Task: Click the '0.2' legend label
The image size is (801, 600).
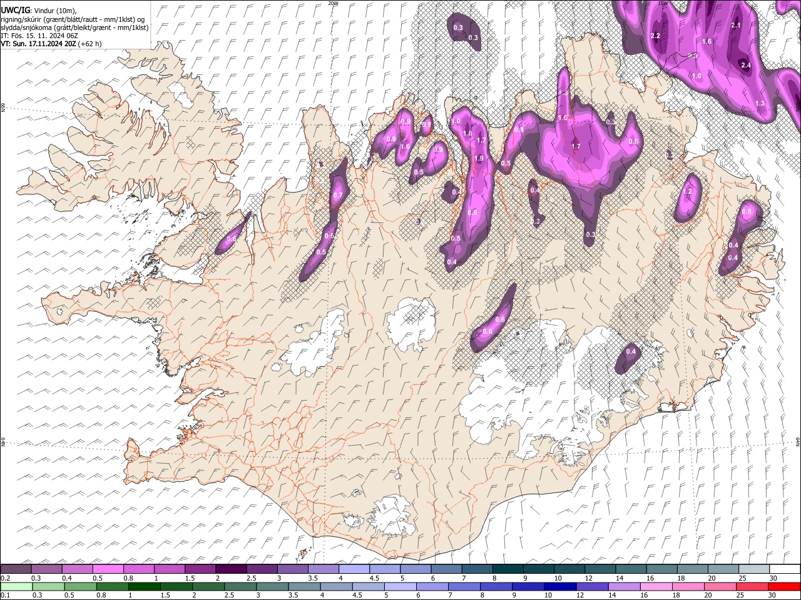Action: (x=5, y=578)
